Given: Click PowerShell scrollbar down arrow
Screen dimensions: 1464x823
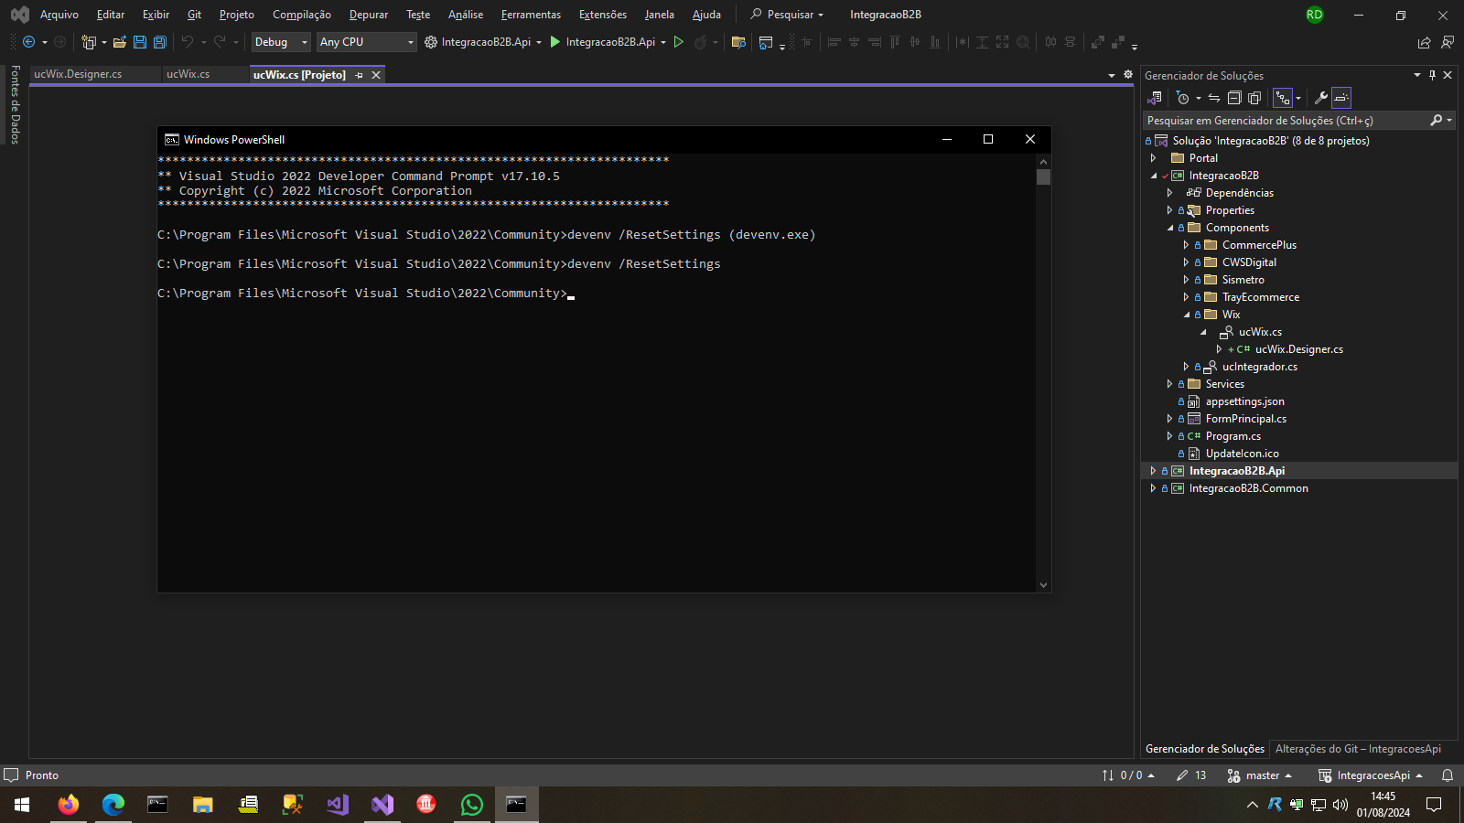Looking at the screenshot, I should click(1043, 585).
